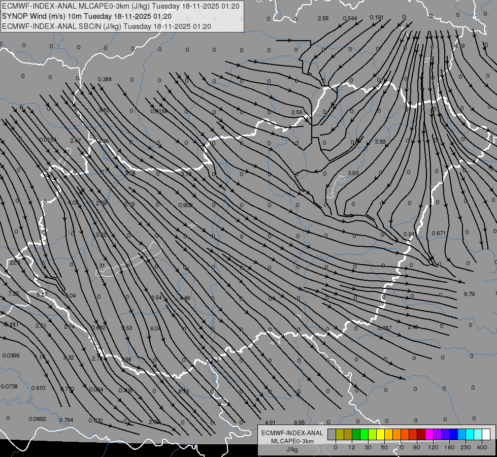Click the MLCAPE0-3km legend label
This screenshot has height=457, width=497.
[292, 441]
